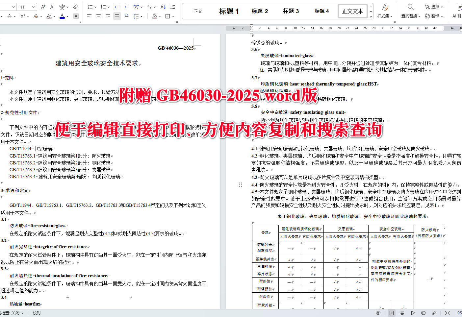Image resolution: width=462 pixels, height=317 pixels.
Task: Toggle justified paragraph alignment
Action: [117, 16]
